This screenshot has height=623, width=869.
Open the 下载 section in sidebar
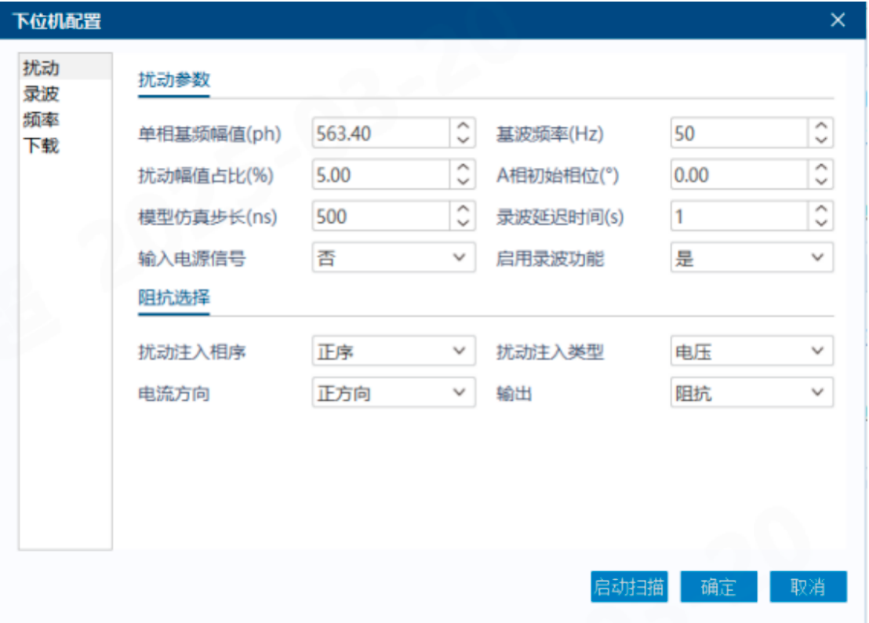pos(42,146)
